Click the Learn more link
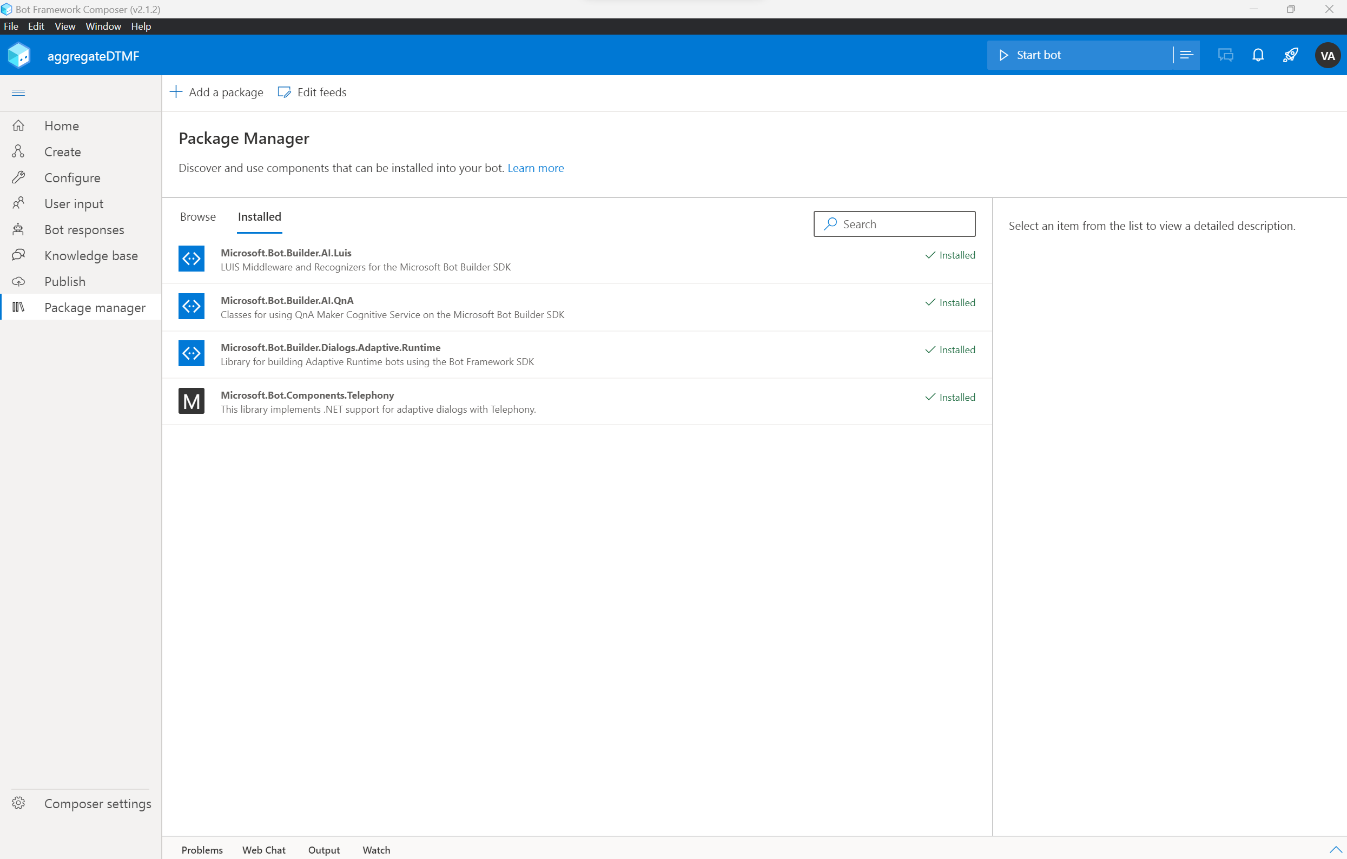Screen dimensions: 1347x859 click(536, 168)
